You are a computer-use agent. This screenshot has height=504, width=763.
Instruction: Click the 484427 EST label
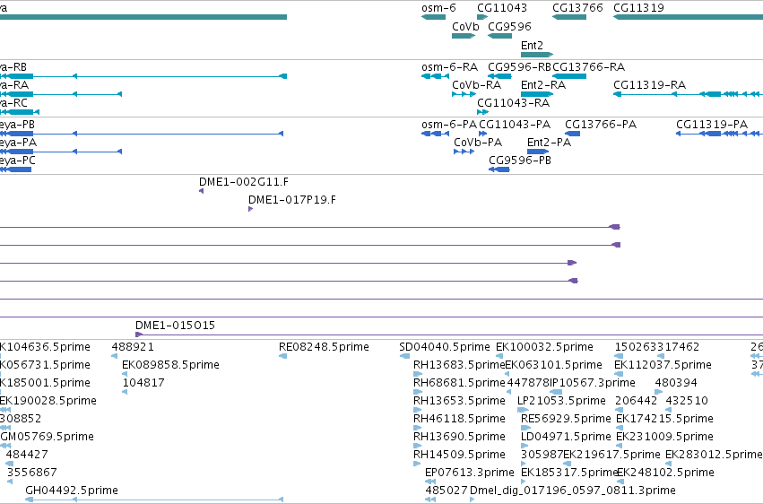(27, 455)
